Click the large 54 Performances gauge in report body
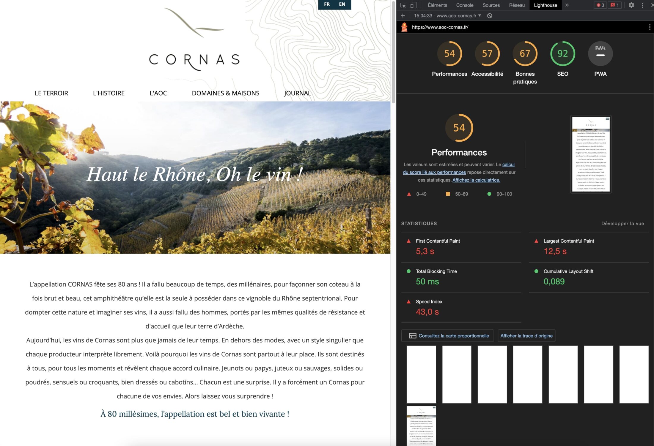The width and height of the screenshot is (654, 446). tap(459, 128)
